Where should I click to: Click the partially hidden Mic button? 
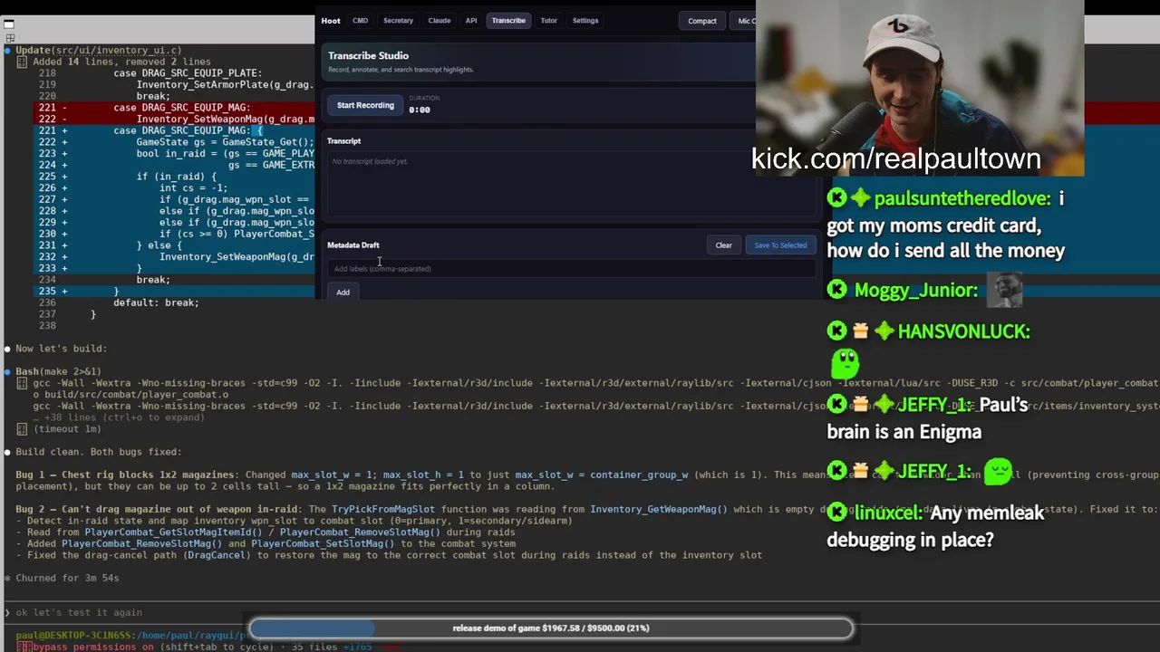744,21
